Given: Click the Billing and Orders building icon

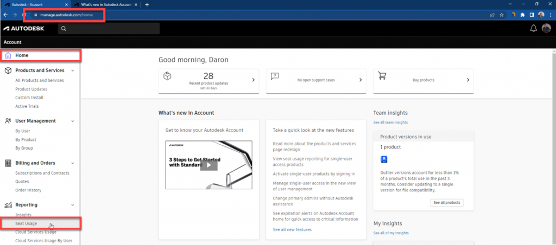Looking at the screenshot, I should 8,163.
